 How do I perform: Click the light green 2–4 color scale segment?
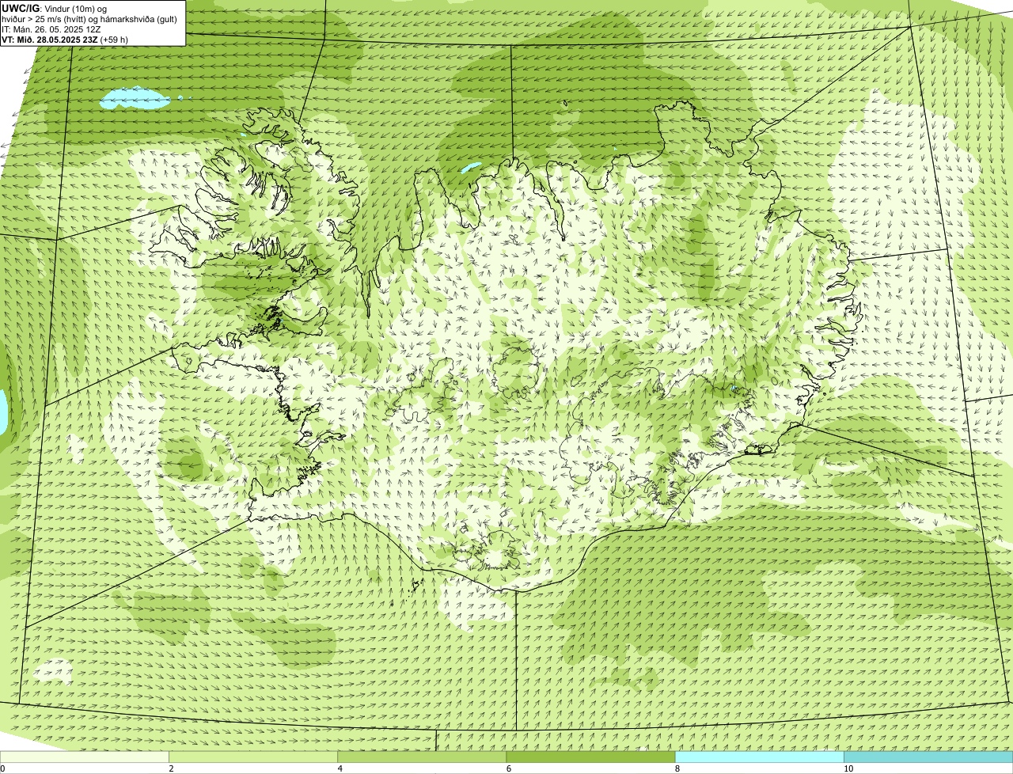pyautogui.click(x=252, y=757)
